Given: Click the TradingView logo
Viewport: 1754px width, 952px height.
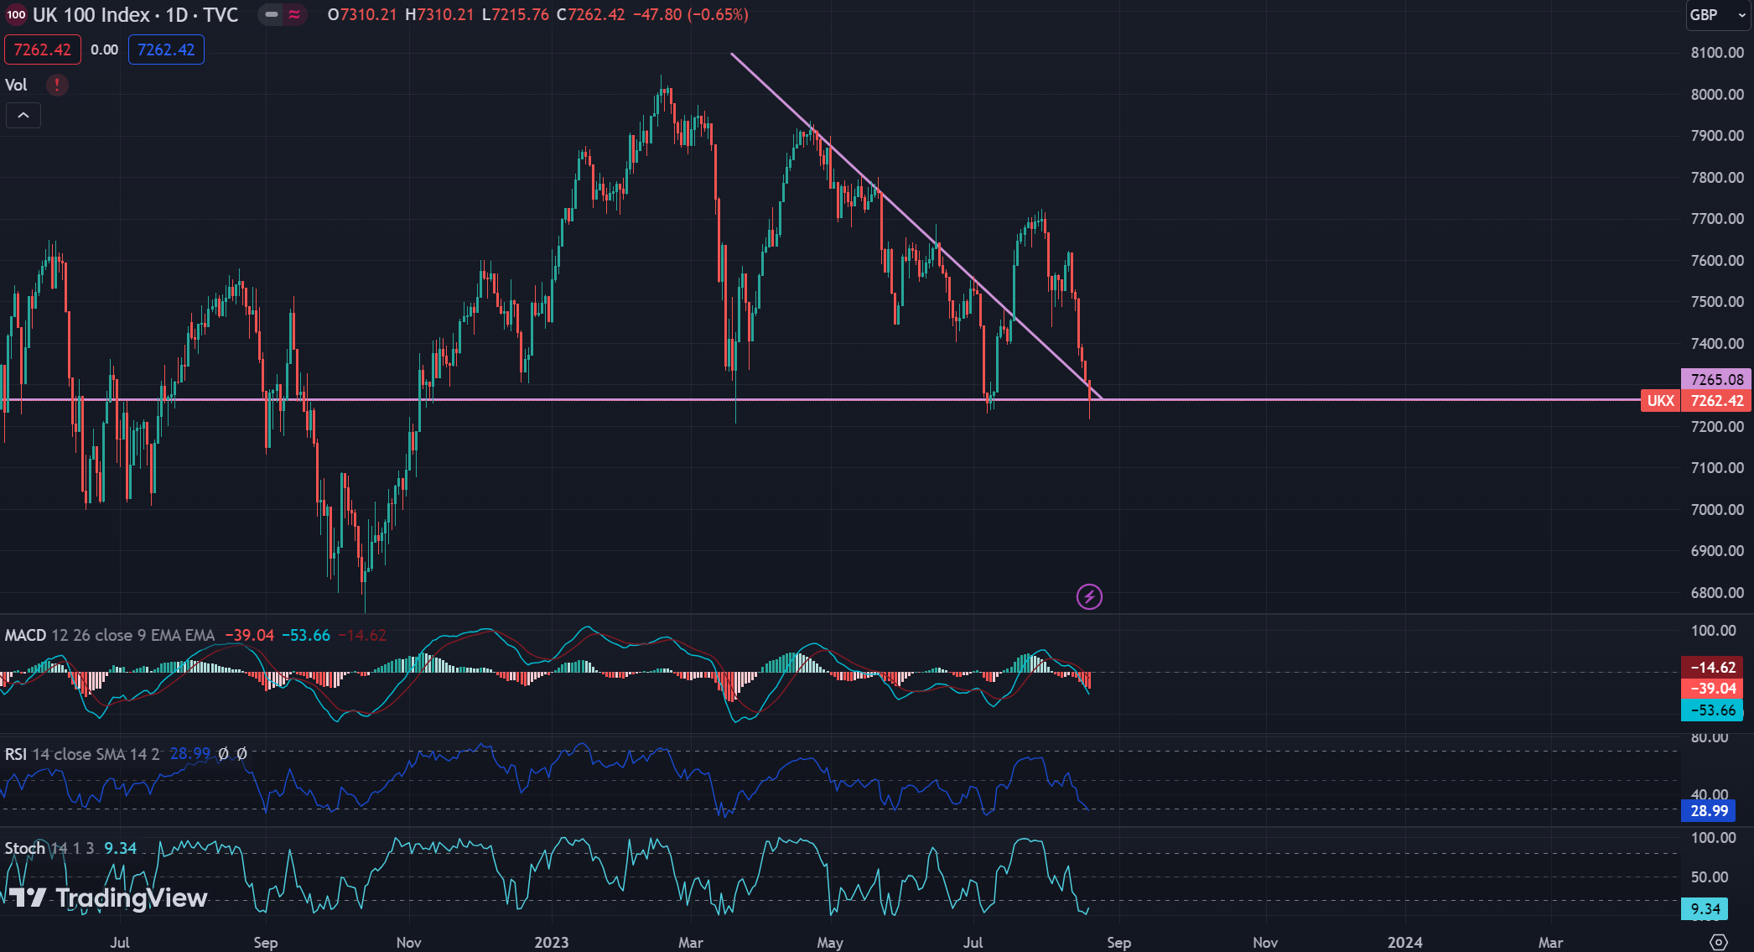Looking at the screenshot, I should (x=106, y=898).
